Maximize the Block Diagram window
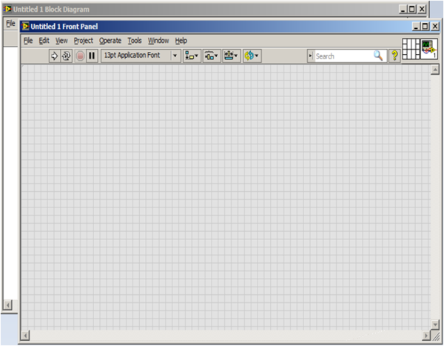444x346 pixels. (x=412, y=10)
